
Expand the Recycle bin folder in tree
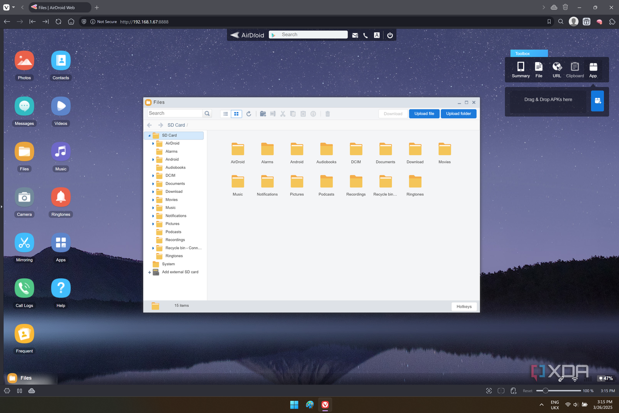click(x=153, y=248)
